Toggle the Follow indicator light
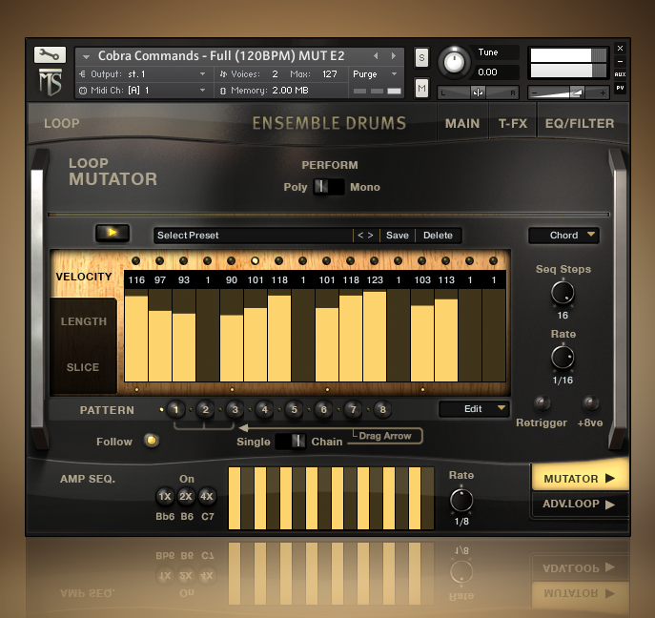This screenshot has width=655, height=618. [x=152, y=441]
